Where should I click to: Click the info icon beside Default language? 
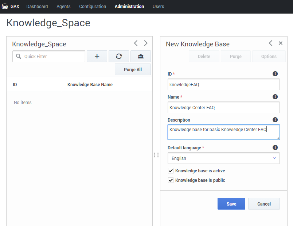[275, 148]
